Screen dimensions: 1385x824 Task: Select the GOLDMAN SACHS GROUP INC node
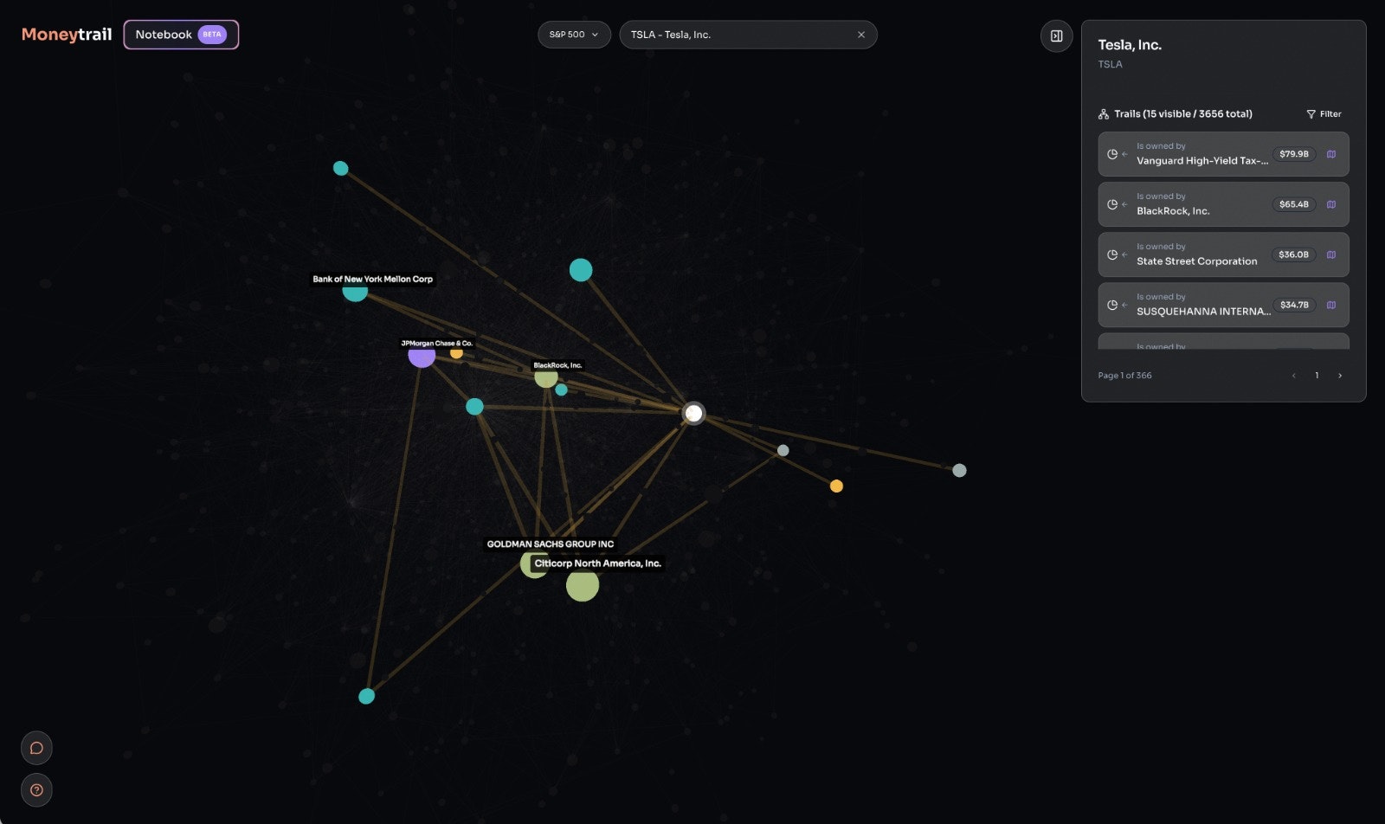click(532, 563)
